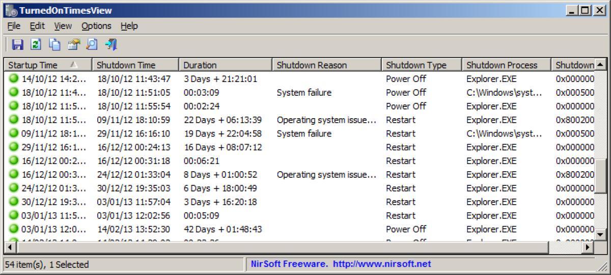Select the shutdown time 03/01/13 11:57:04
The width and height of the screenshot is (611, 275).
[x=133, y=202]
